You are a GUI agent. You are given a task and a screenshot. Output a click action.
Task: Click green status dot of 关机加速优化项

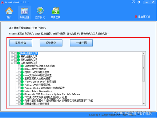18,59
